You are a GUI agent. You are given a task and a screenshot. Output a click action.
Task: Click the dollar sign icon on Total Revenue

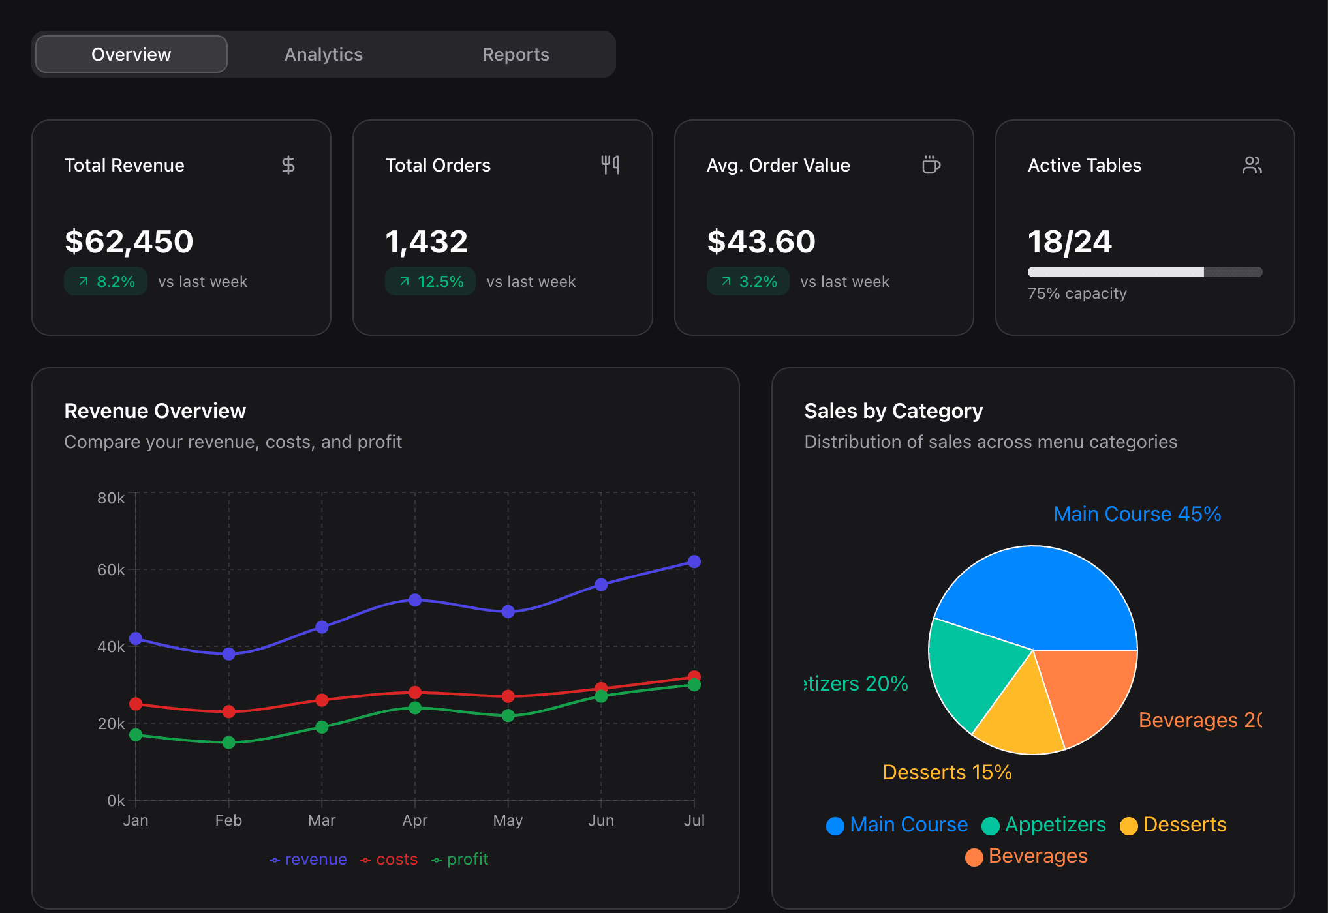click(288, 165)
